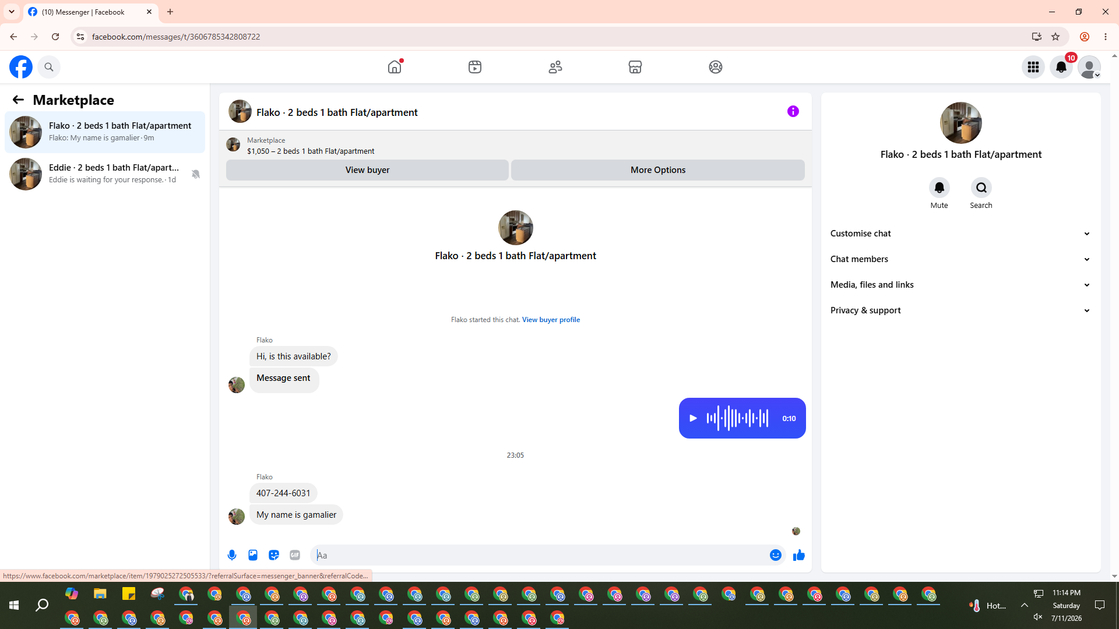The width and height of the screenshot is (1119, 629).
Task: Expand Media, files and links section
Action: coord(961,285)
